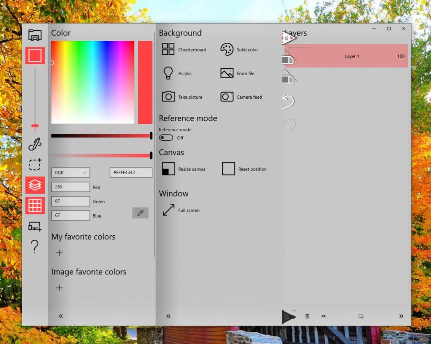The height and width of the screenshot is (344, 431).
Task: Select the dashed selection tool
Action: 35,164
